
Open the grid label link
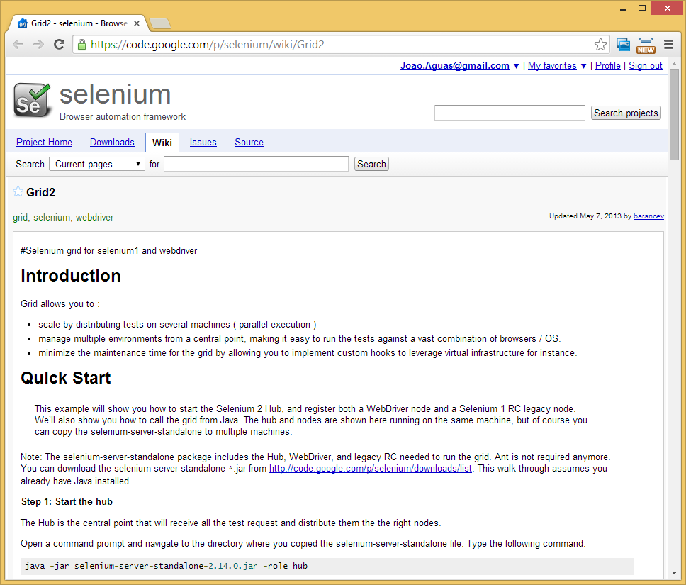click(20, 217)
